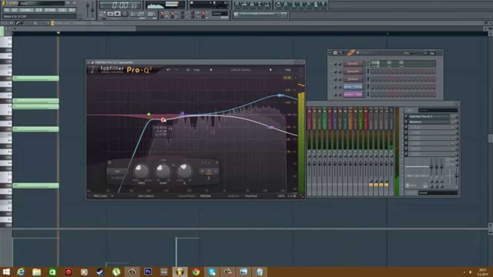Select the pink EQ band node
This screenshot has height=277, width=493.
click(272, 127)
